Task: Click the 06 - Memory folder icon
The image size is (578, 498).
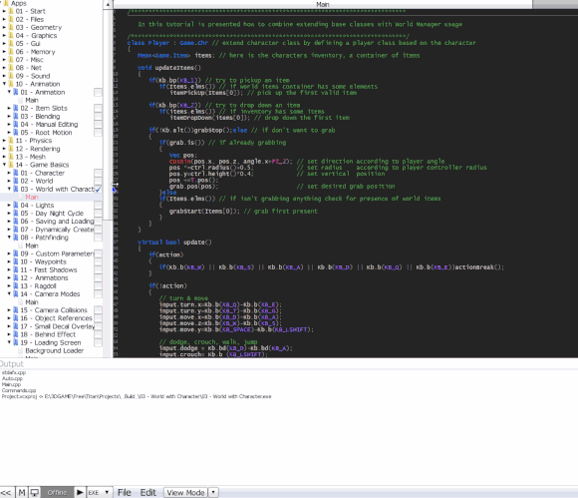Action: (11, 52)
